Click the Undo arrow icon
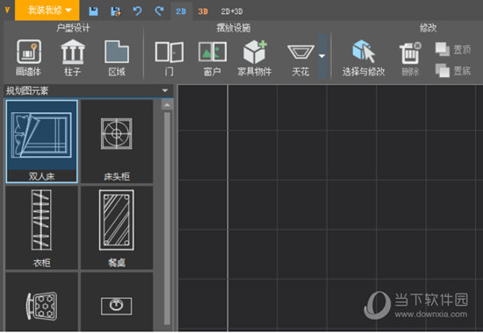This screenshot has height=333, width=483. (x=137, y=11)
